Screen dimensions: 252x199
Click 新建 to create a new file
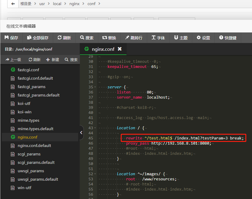53,60
